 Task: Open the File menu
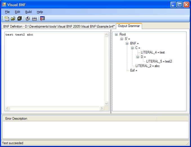click(x=7, y=12)
